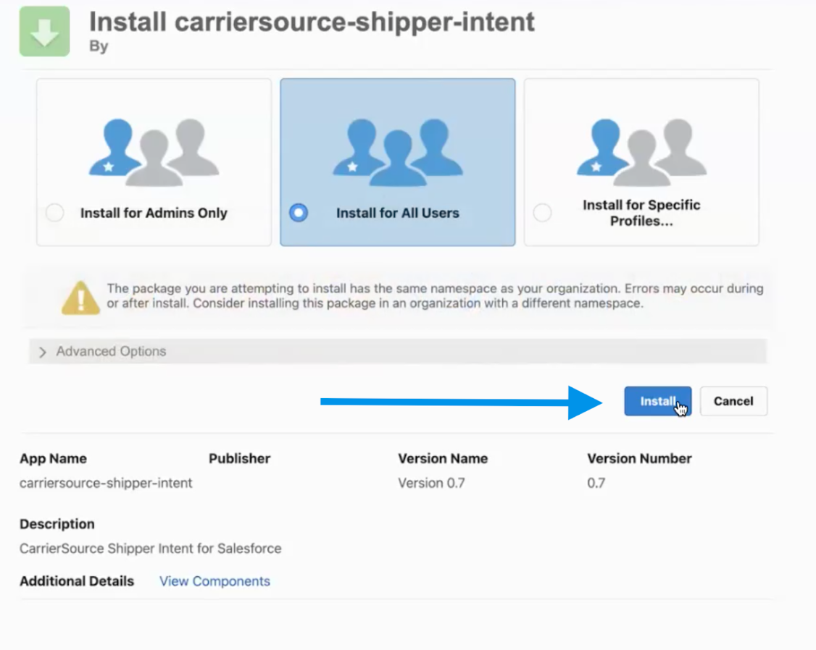Screen dimensions: 816x650
Task: Click the Version Name column label
Action: coord(443,459)
